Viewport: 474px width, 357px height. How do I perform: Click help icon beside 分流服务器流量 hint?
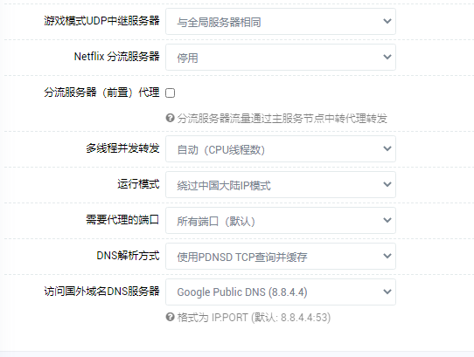click(171, 118)
